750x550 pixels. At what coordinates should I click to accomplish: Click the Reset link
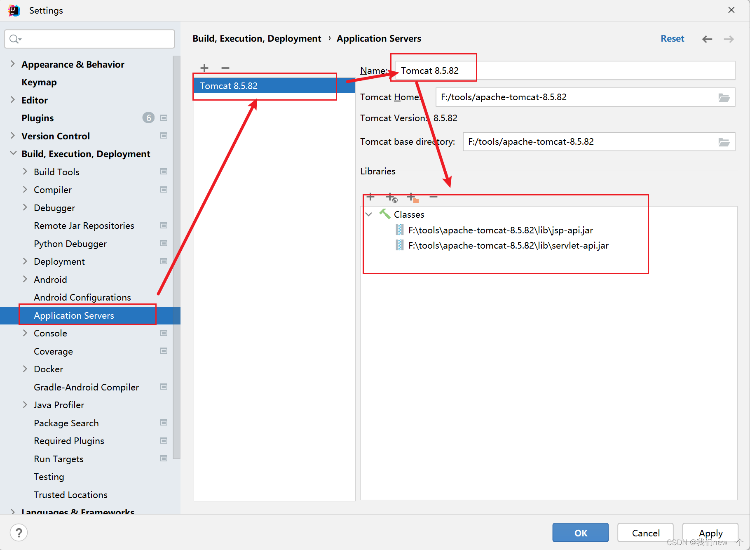(x=672, y=38)
